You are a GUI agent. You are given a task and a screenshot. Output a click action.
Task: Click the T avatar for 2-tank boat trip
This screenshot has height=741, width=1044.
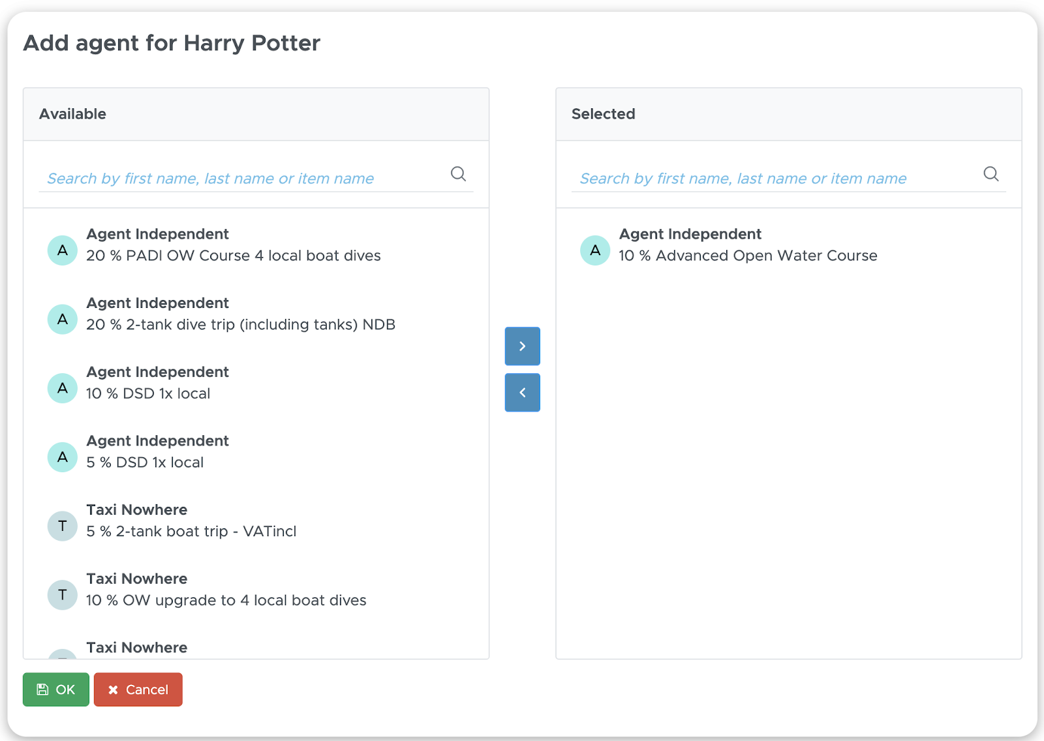[x=63, y=526]
